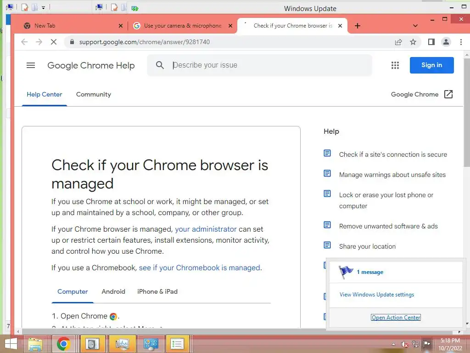Click the search magnifier icon
This screenshot has height=353, width=470.
tap(160, 65)
